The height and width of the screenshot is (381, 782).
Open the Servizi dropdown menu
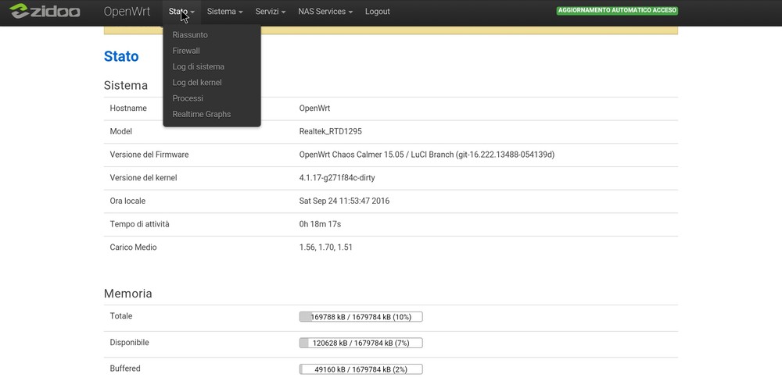(x=270, y=12)
